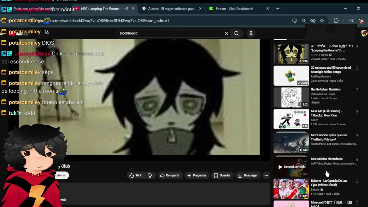Open options for Minecraft MAD video

coord(357,203)
